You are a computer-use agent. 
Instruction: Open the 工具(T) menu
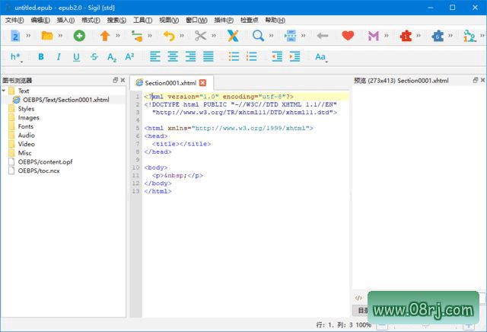coord(142,20)
